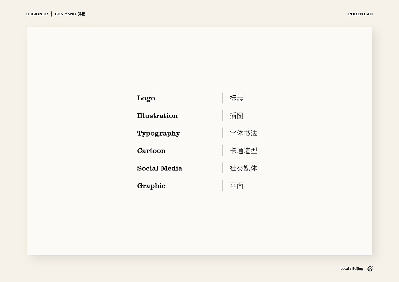Viewport: 399px width, 282px height.
Task: Click the PORTFOLIO header text
Action: [x=360, y=14]
